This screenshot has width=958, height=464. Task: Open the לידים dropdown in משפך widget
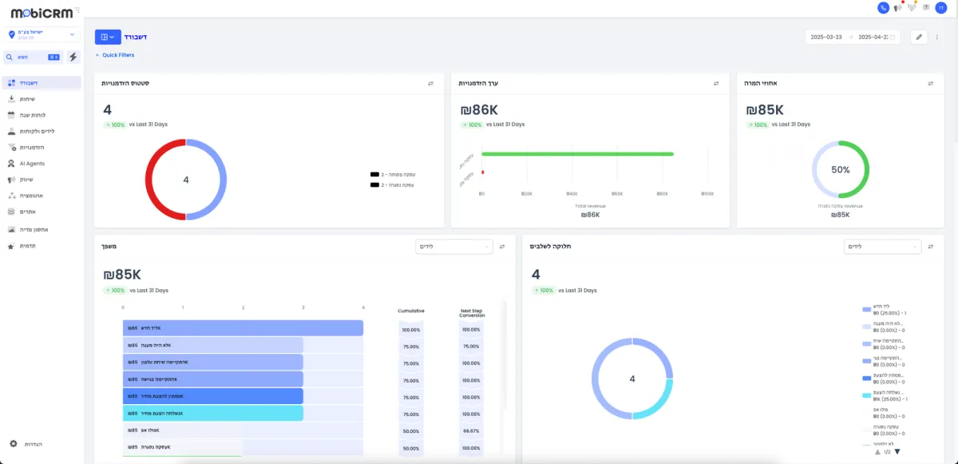point(454,247)
